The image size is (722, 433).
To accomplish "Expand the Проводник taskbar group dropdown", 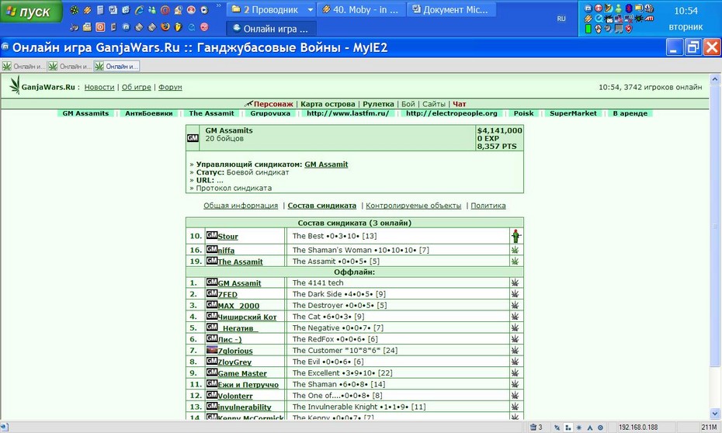I will coord(311,9).
